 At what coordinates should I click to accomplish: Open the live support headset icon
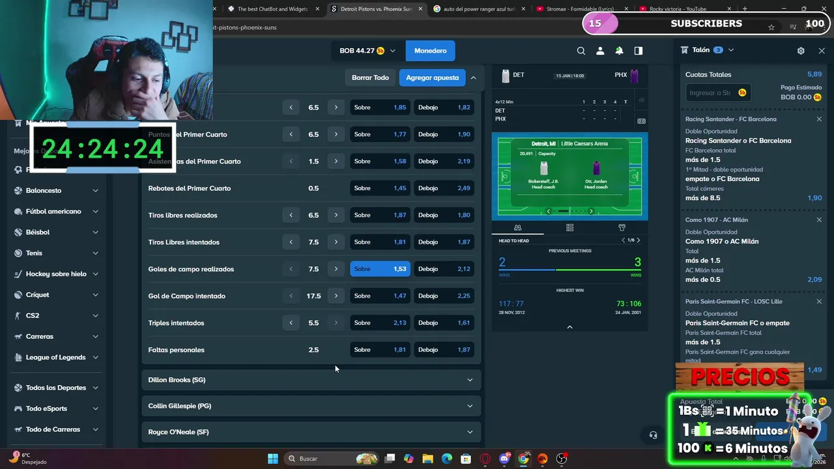(x=653, y=435)
